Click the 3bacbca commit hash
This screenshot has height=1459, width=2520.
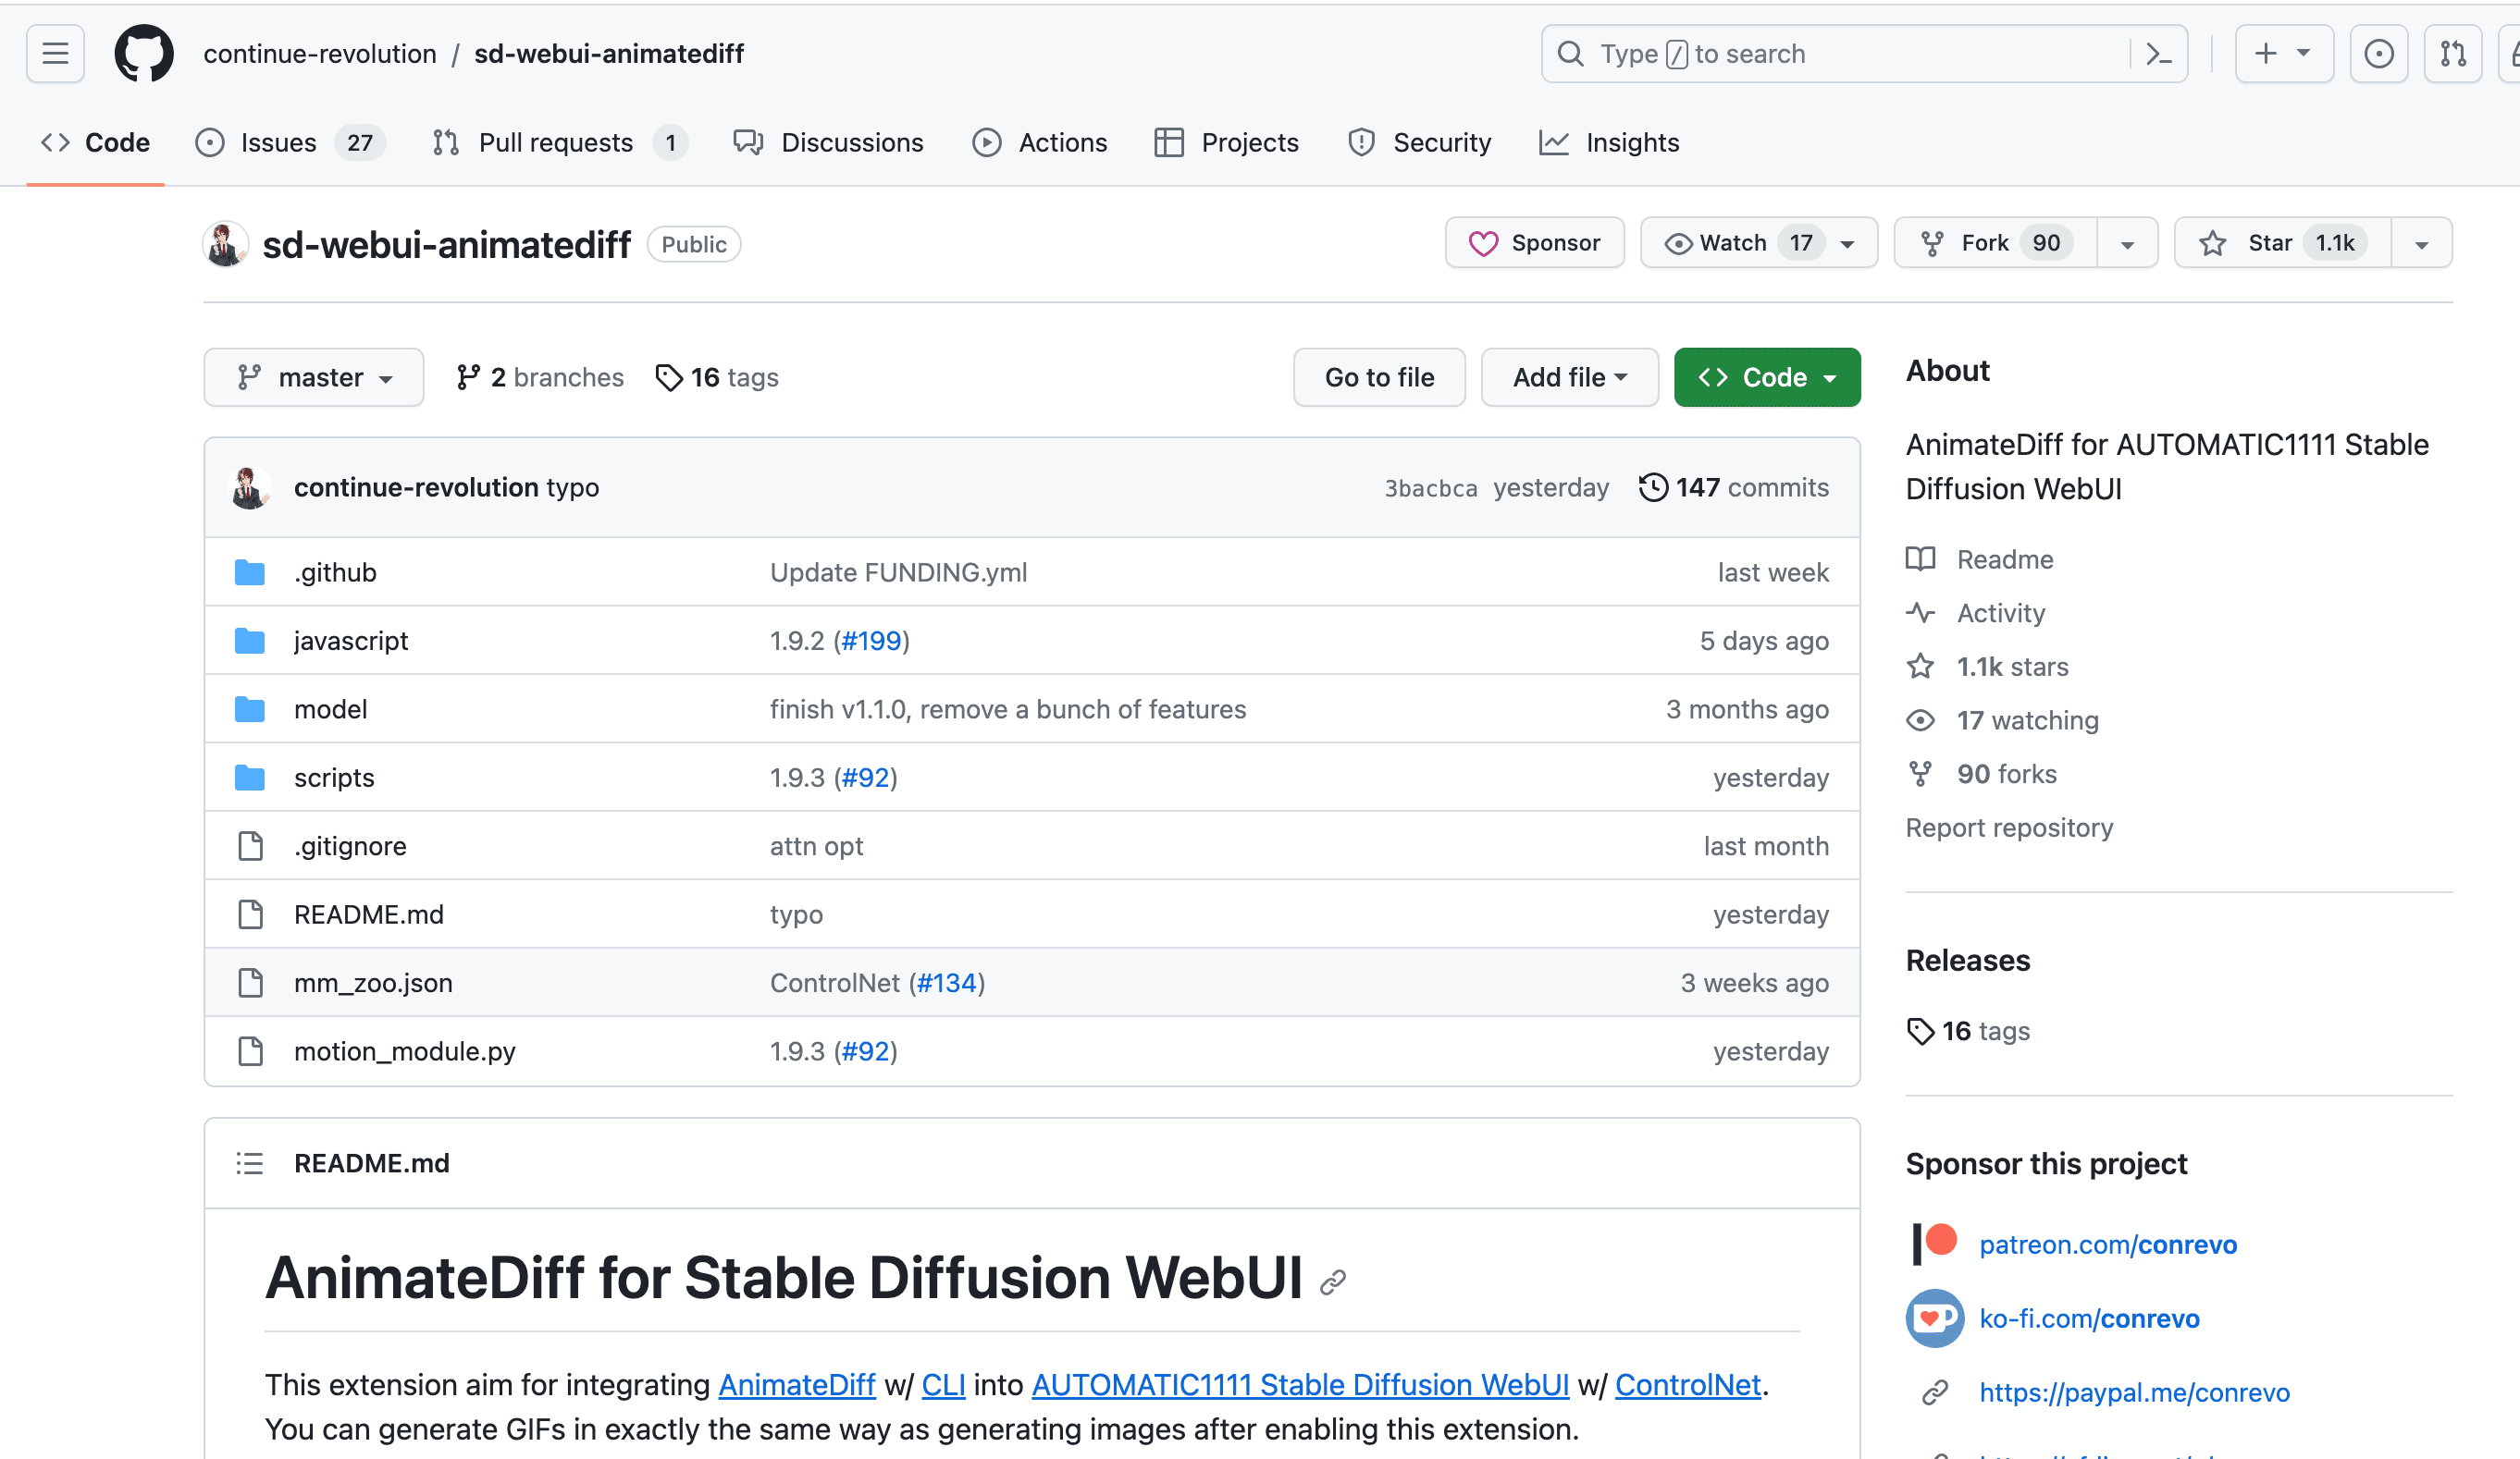(x=1430, y=487)
